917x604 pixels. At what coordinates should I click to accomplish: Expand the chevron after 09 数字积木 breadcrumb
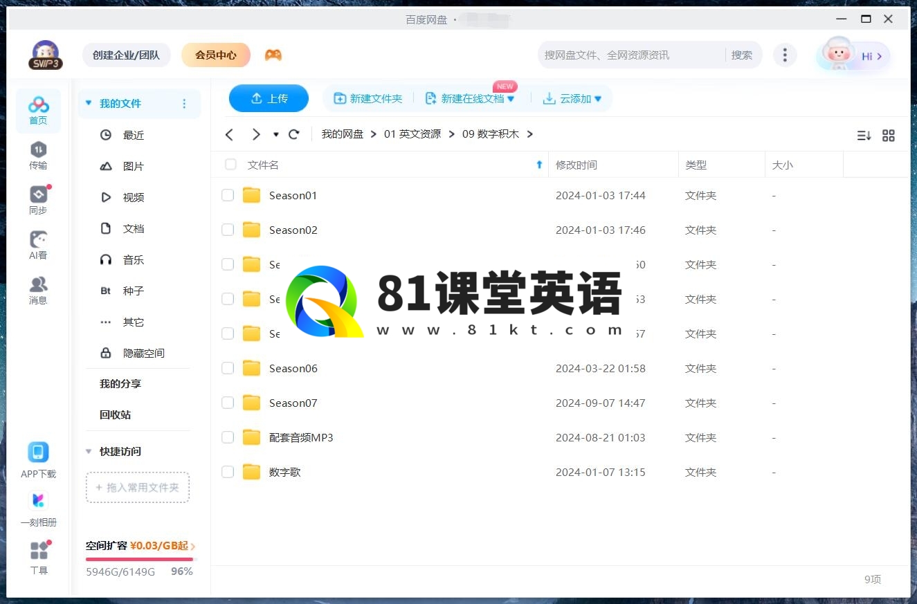[x=529, y=134]
